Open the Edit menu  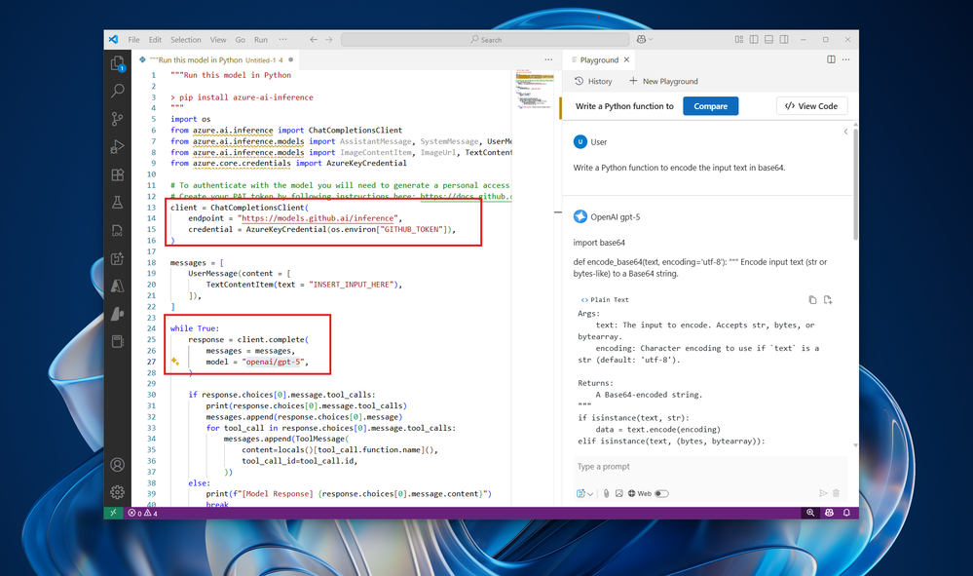(155, 40)
